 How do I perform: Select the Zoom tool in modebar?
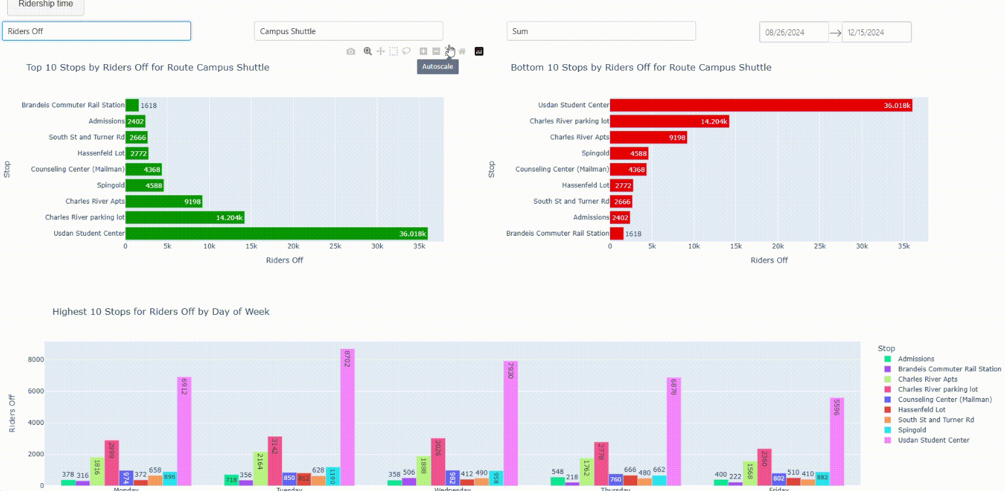pyautogui.click(x=368, y=51)
